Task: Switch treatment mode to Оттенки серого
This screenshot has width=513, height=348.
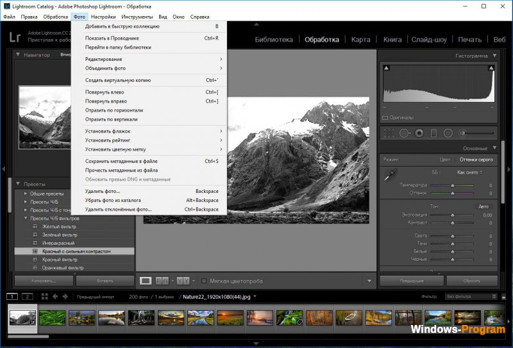Action: 476,160
